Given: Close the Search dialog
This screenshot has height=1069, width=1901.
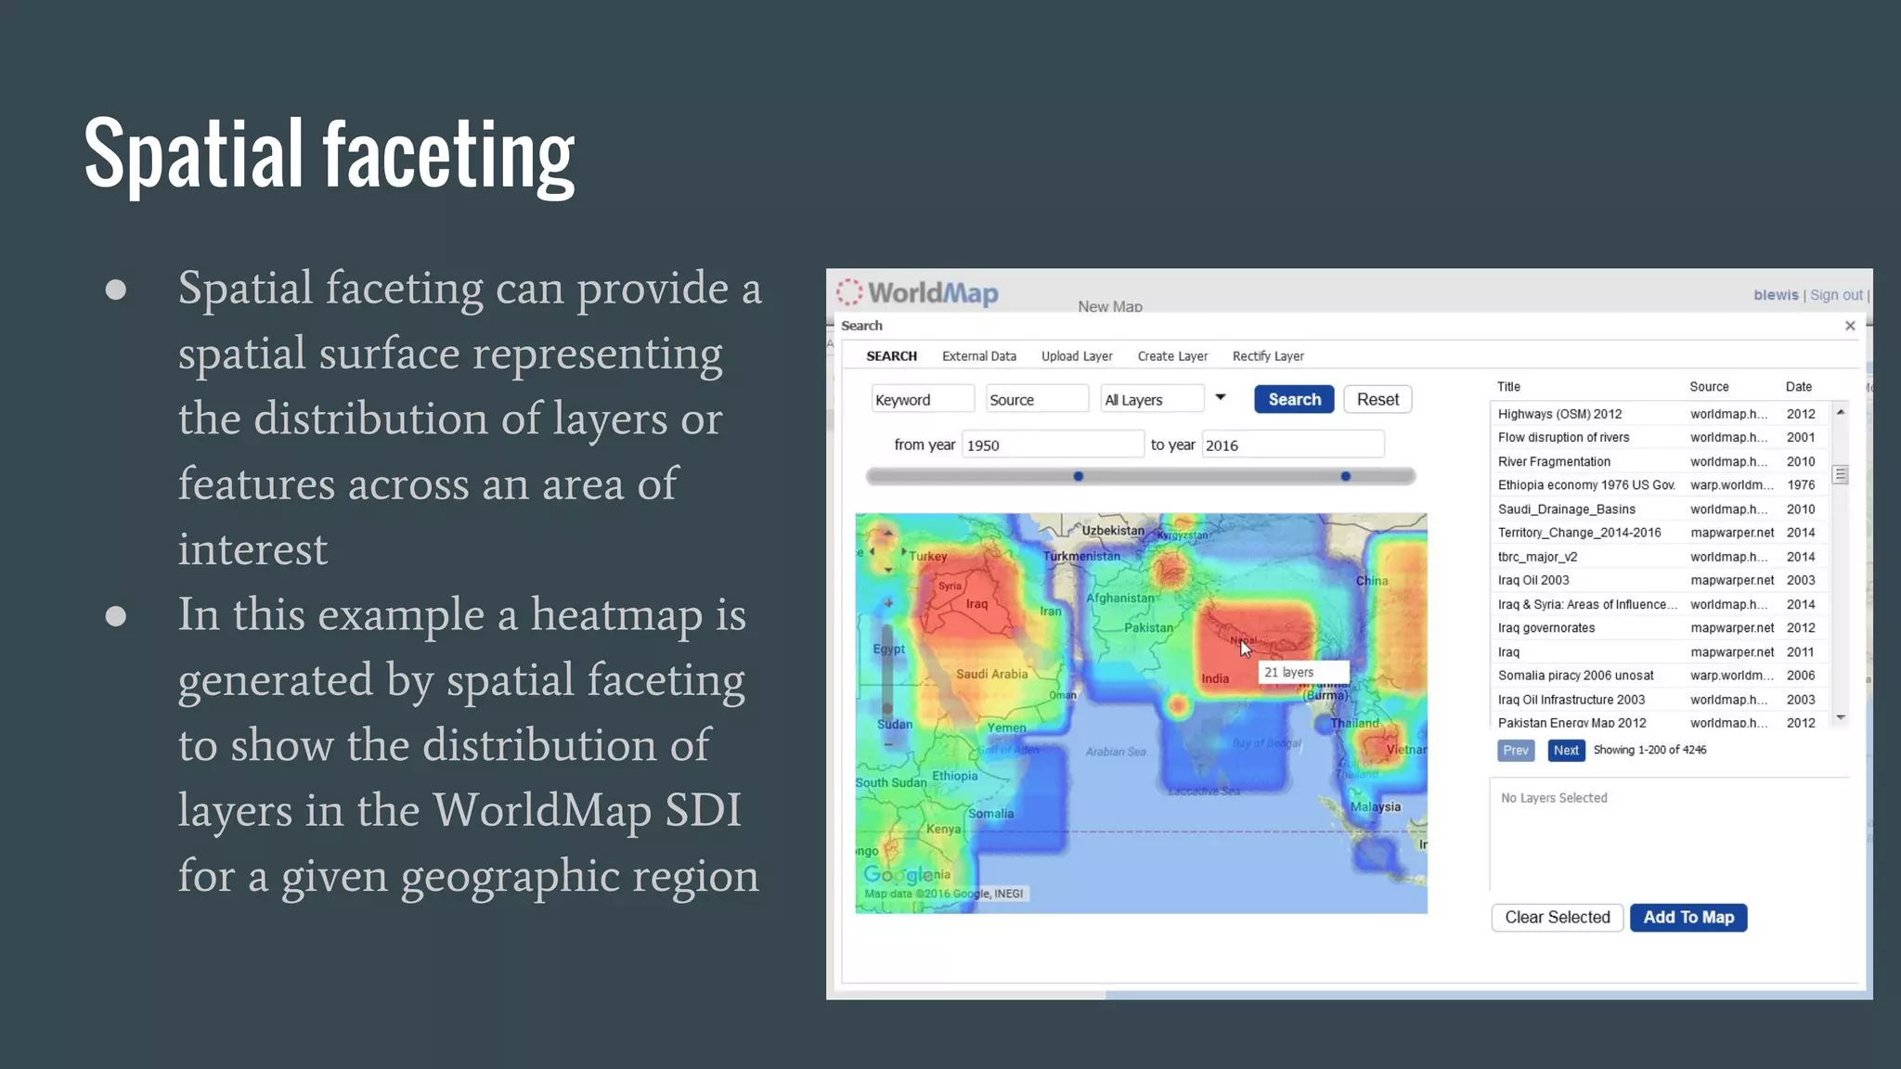Looking at the screenshot, I should tap(1850, 326).
